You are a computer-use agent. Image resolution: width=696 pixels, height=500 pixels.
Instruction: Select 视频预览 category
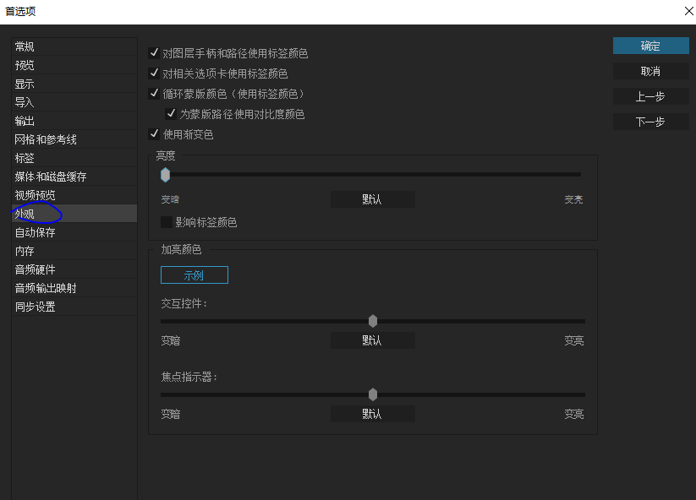tap(74, 195)
